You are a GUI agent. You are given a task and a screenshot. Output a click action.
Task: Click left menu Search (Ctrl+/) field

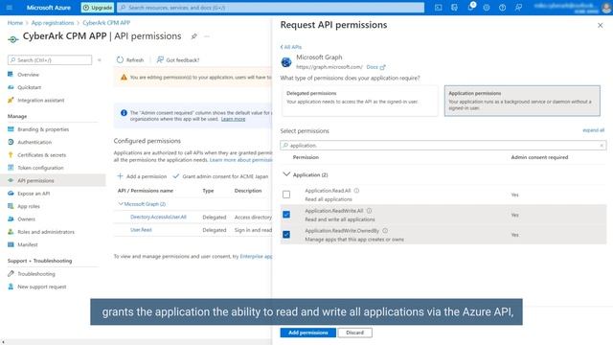pos(50,59)
